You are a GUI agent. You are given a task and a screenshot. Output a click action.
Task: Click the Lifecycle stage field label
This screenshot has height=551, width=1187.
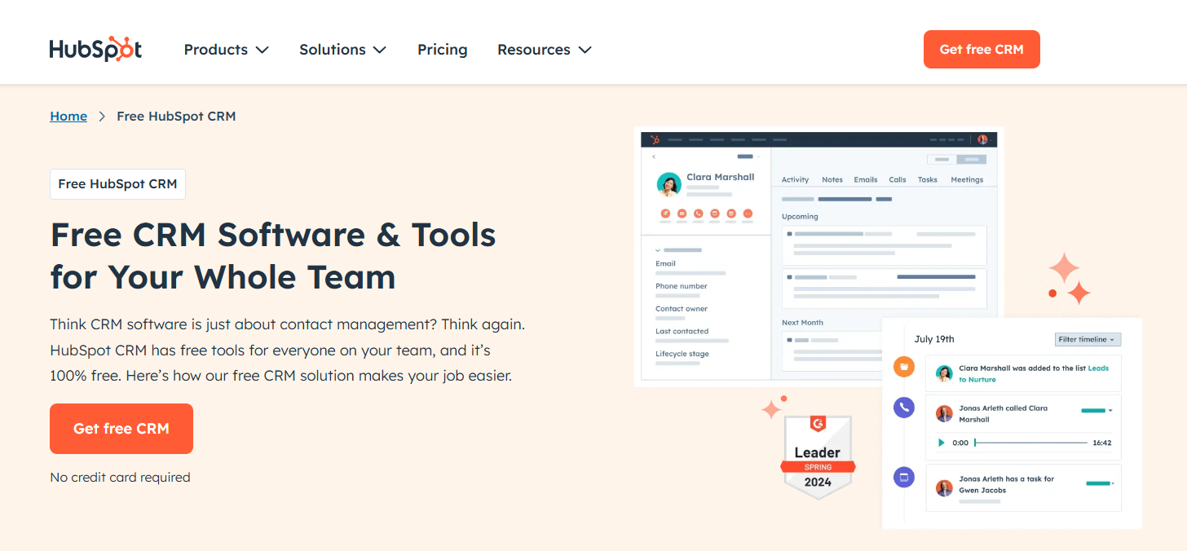pyautogui.click(x=682, y=354)
